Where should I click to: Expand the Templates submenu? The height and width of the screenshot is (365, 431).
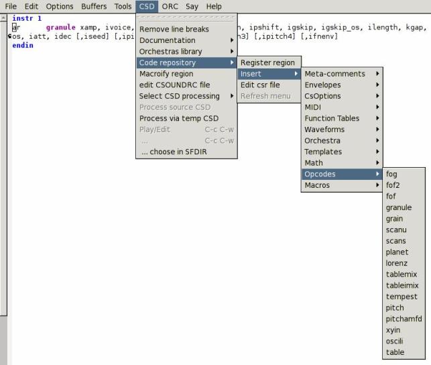[342, 152]
